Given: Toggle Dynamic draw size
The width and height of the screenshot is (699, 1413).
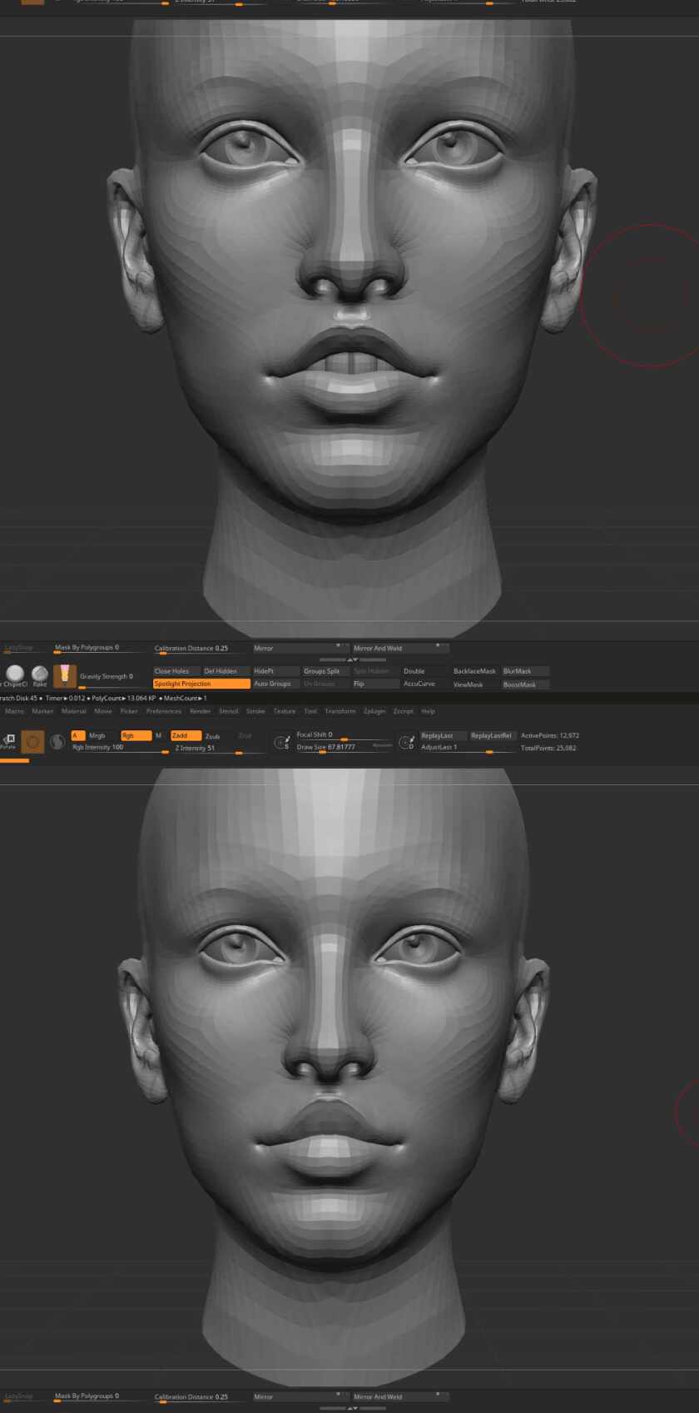Looking at the screenshot, I should click(x=382, y=746).
